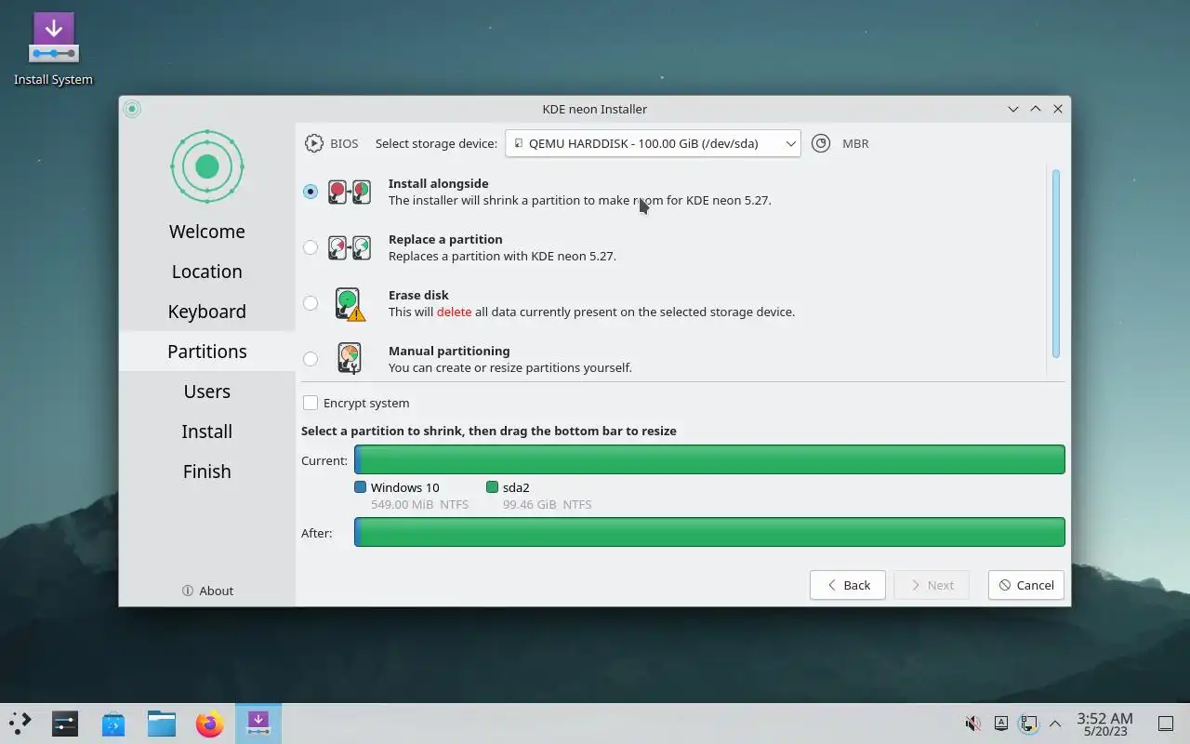Go to the Finish step

(x=207, y=472)
